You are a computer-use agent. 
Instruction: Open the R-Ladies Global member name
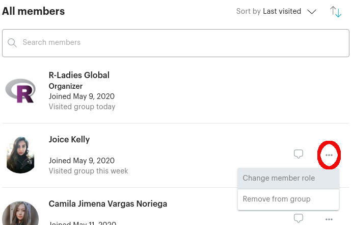79,75
